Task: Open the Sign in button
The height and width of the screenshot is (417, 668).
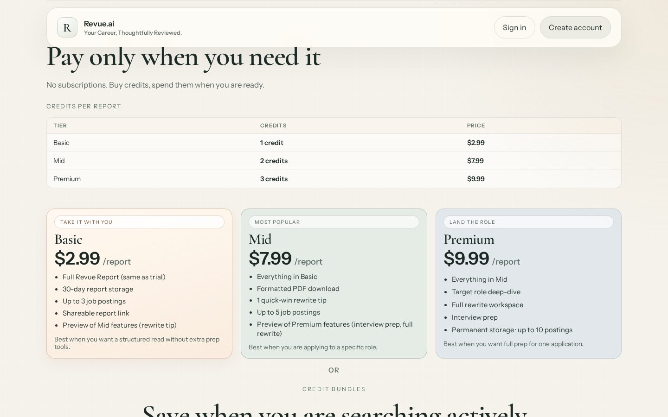Action: pos(514,27)
